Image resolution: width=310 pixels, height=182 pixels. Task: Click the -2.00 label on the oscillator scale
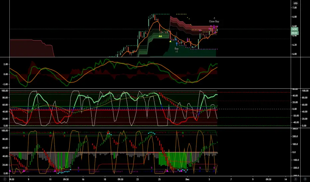(x=5, y=84)
